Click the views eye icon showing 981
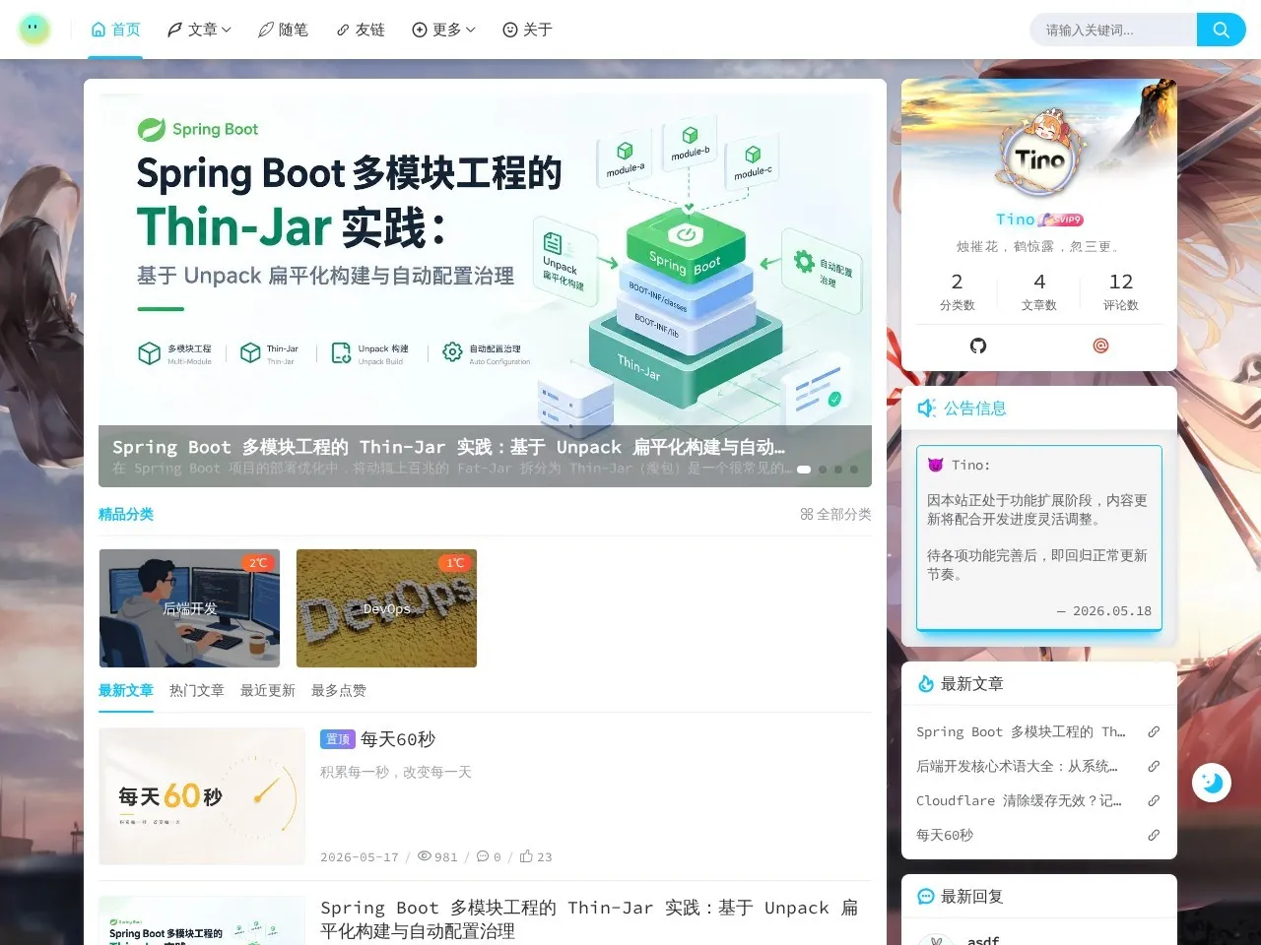Image resolution: width=1261 pixels, height=945 pixels. click(425, 856)
